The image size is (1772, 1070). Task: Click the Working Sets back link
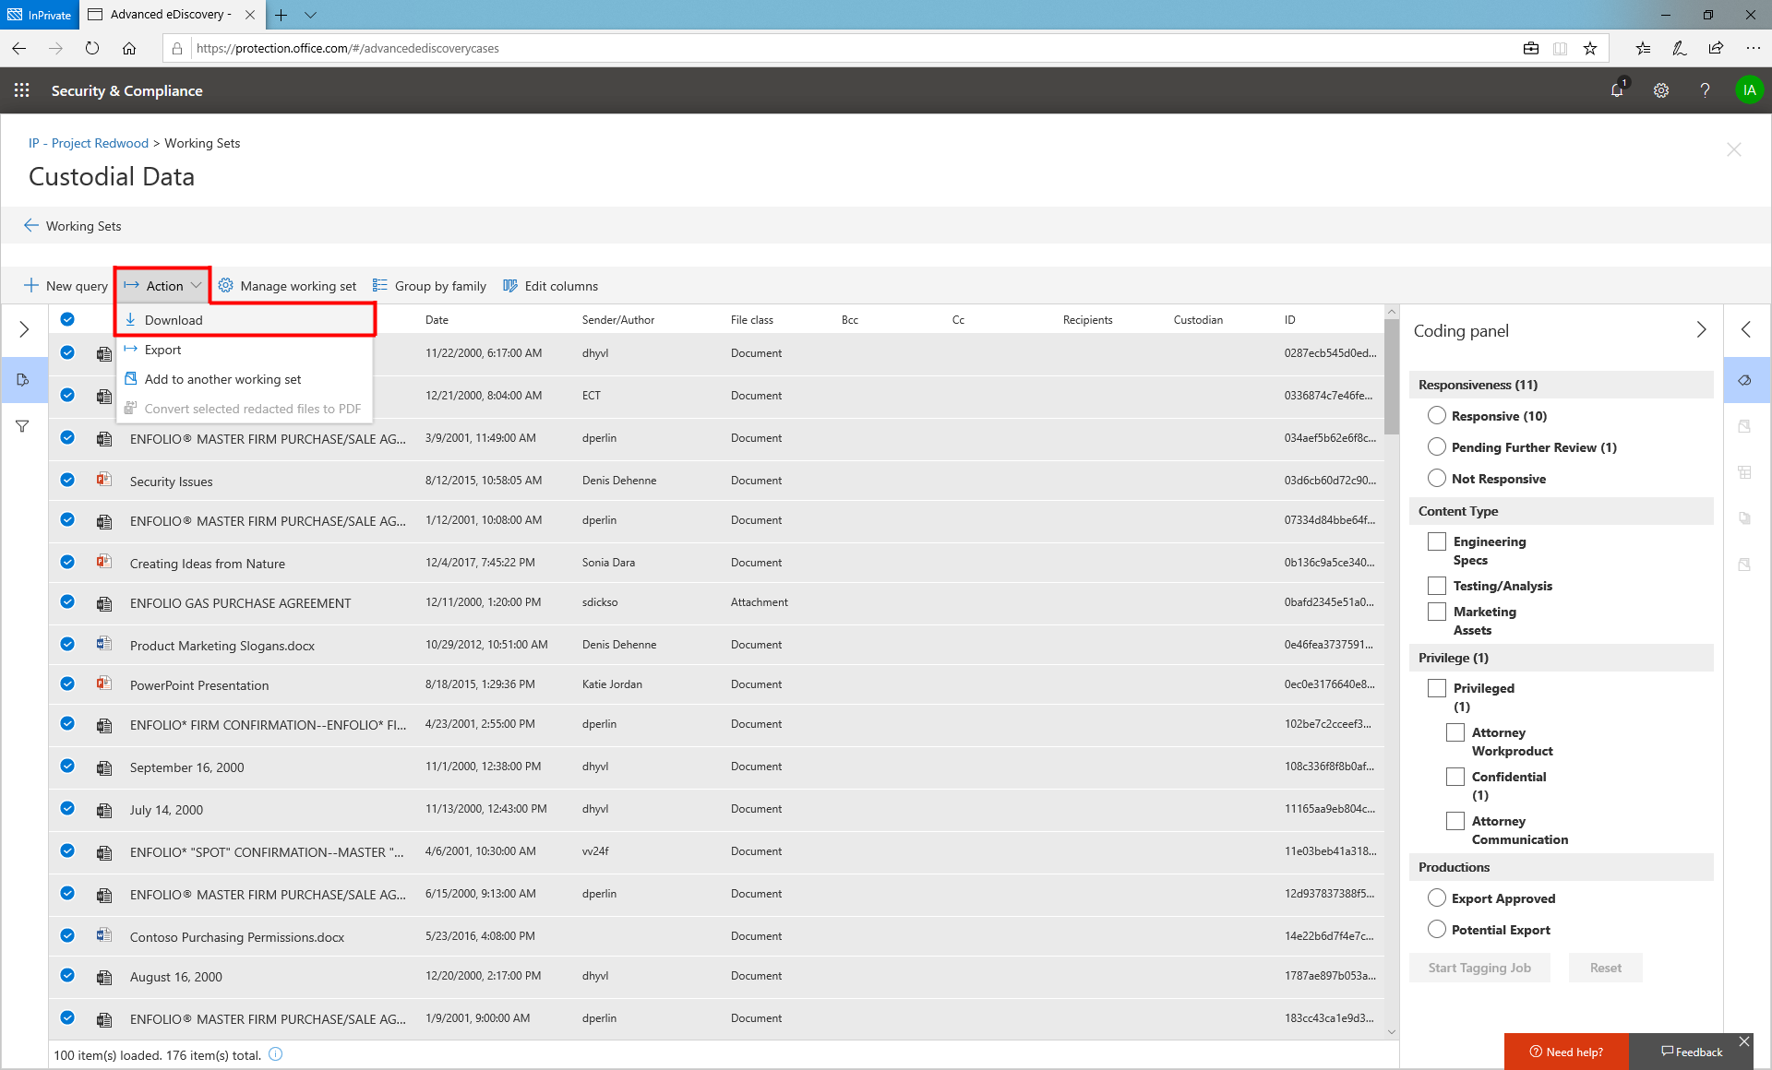(x=83, y=226)
